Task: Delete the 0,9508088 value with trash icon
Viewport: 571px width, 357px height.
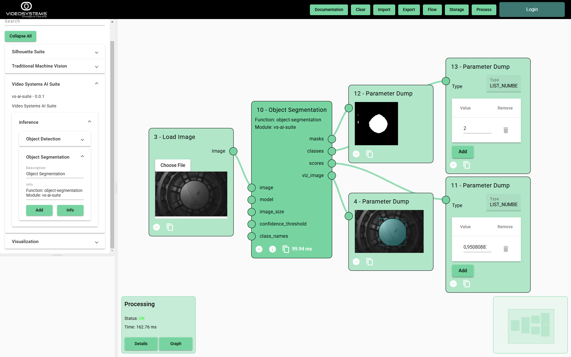Action: 506,249
